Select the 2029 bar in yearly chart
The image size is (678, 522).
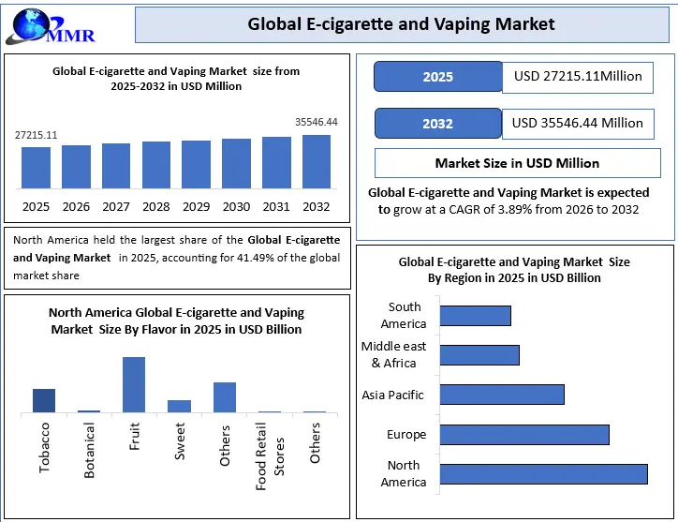pyautogui.click(x=196, y=164)
